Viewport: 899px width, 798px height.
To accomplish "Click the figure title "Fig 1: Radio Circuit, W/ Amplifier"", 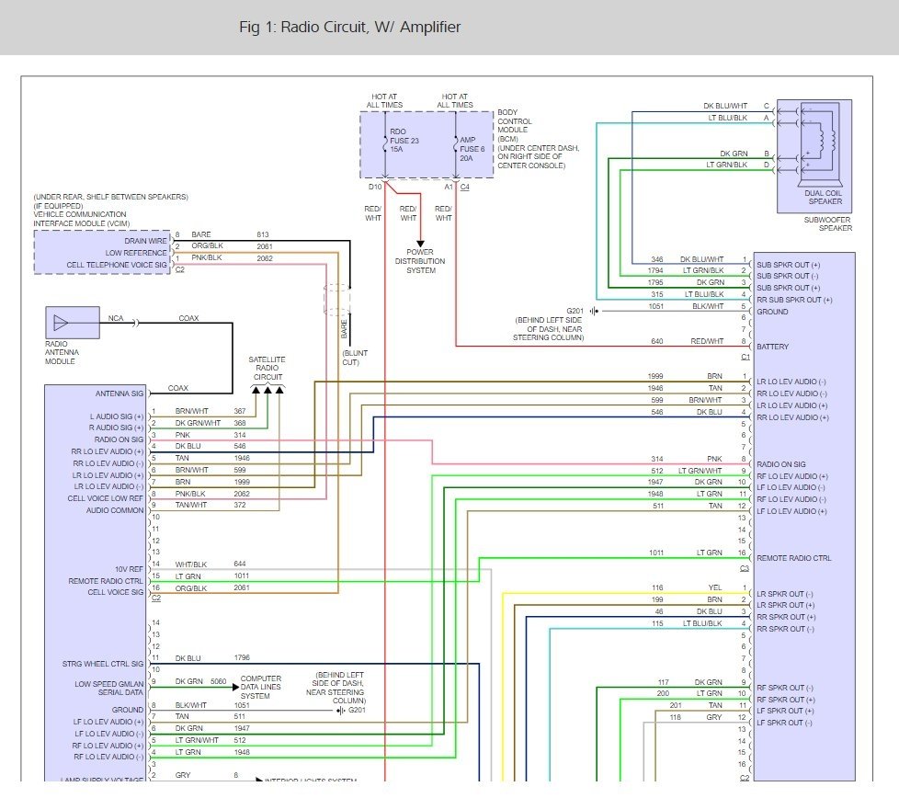I will coord(349,27).
